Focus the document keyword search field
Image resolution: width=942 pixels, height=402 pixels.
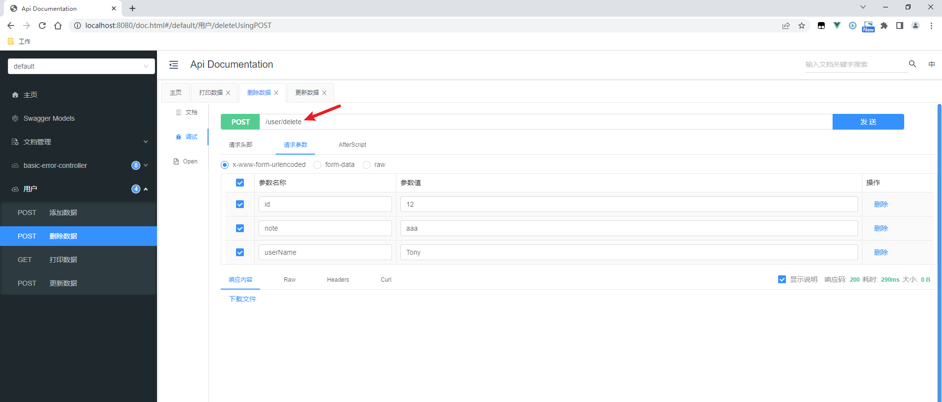856,64
